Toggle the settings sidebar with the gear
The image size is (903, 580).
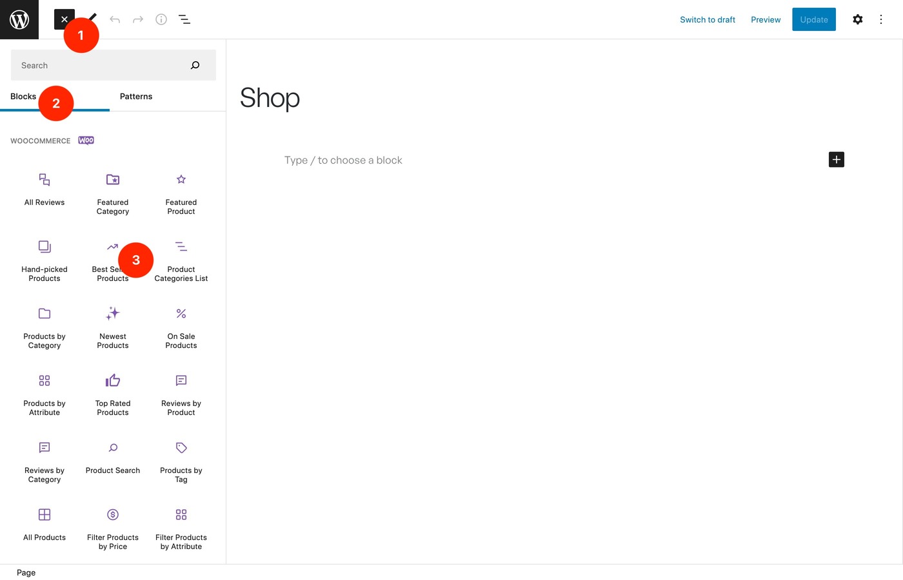pyautogui.click(x=858, y=19)
